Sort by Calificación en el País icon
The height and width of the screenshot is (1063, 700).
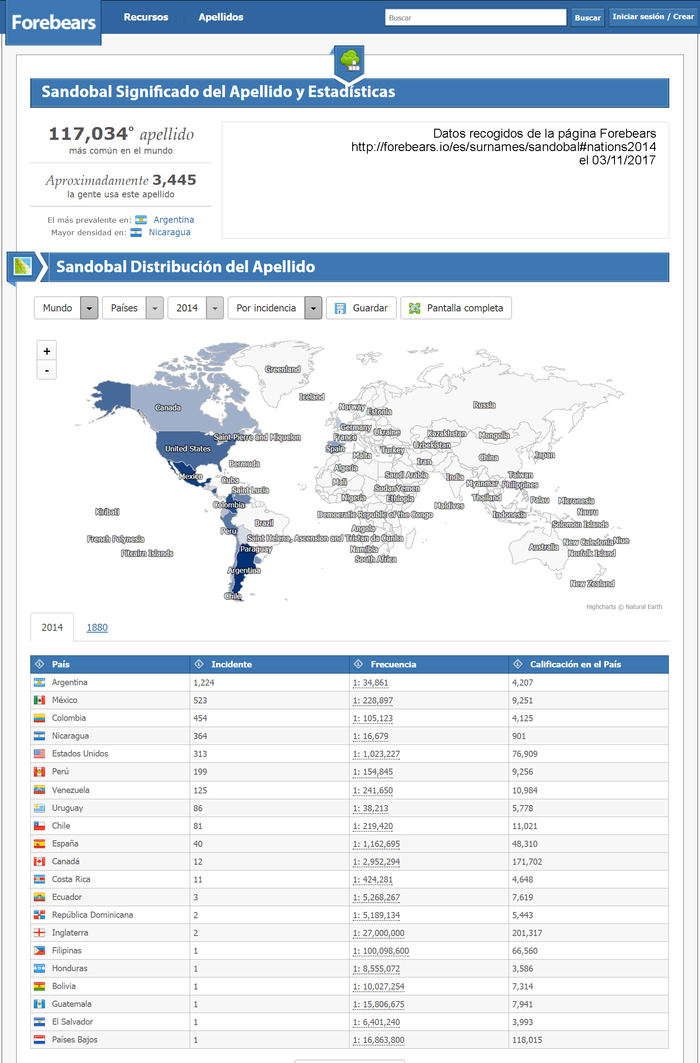coord(517,664)
